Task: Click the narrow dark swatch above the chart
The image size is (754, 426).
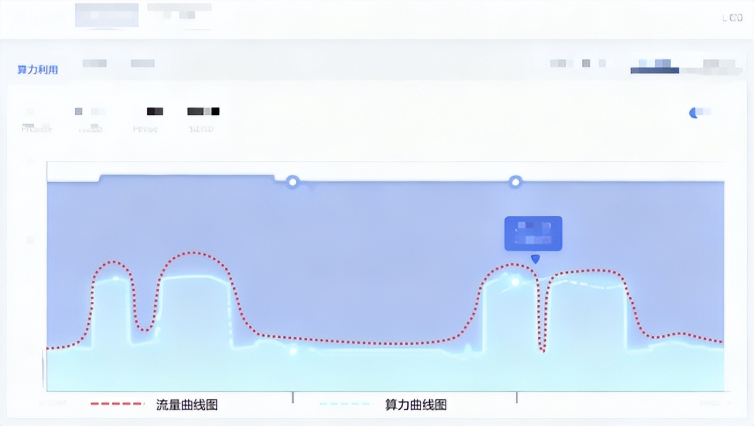Action: coord(154,111)
